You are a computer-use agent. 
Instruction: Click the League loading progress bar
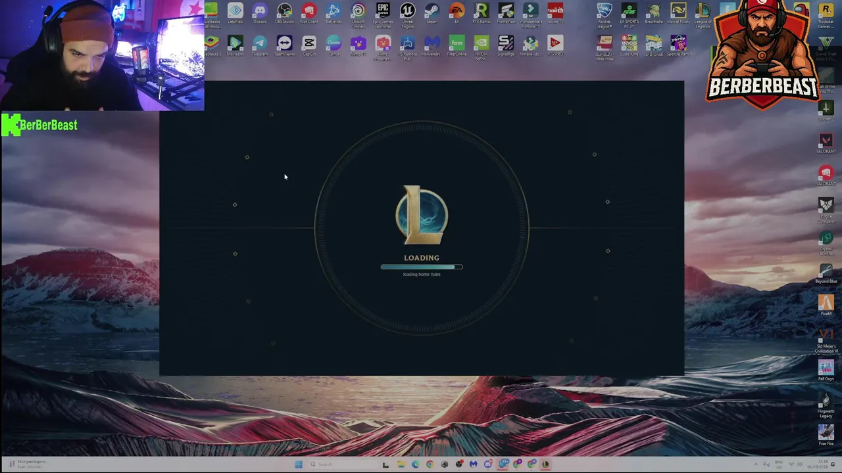(x=422, y=267)
